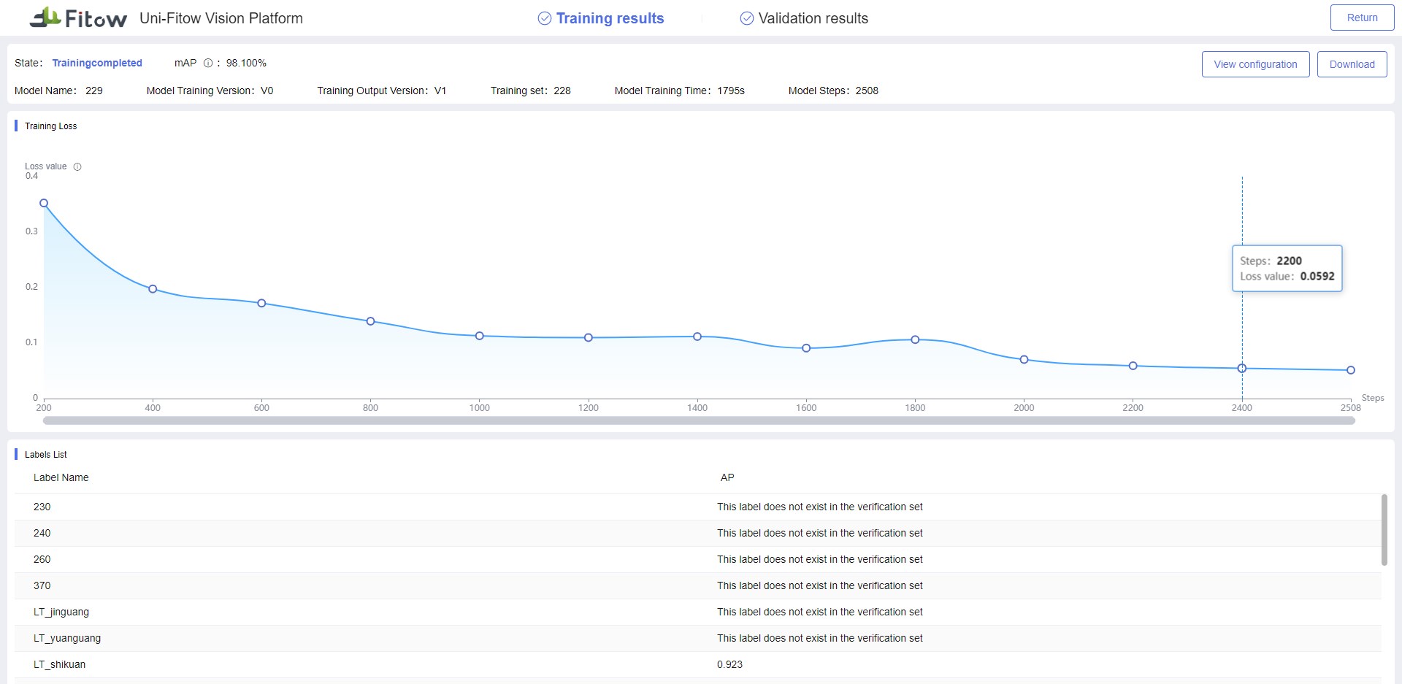Click 'Uni-Fitow Vision Platform' title

click(x=221, y=18)
